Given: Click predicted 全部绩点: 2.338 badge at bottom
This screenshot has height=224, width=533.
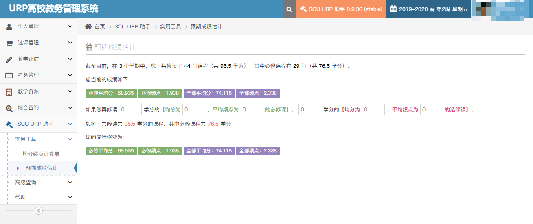Looking at the screenshot, I should pos(258,151).
